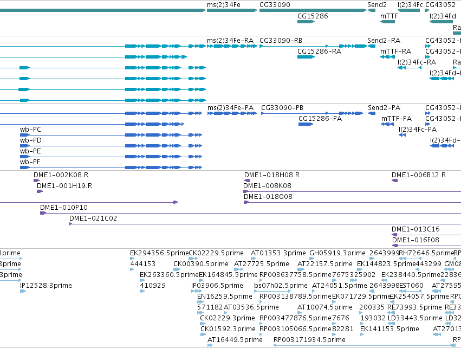Select the AT01353.3prime EST label
461x348 pixels.
tap(278, 253)
